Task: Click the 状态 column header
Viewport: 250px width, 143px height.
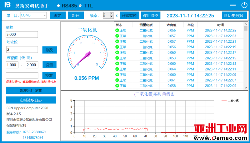Action: (119, 25)
